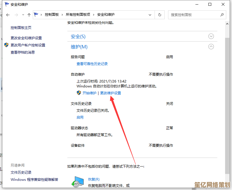
Task: Click the 安全(S) section heading
Action: (x=78, y=36)
